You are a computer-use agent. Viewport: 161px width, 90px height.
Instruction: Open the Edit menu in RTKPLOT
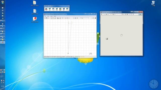point(48,16)
